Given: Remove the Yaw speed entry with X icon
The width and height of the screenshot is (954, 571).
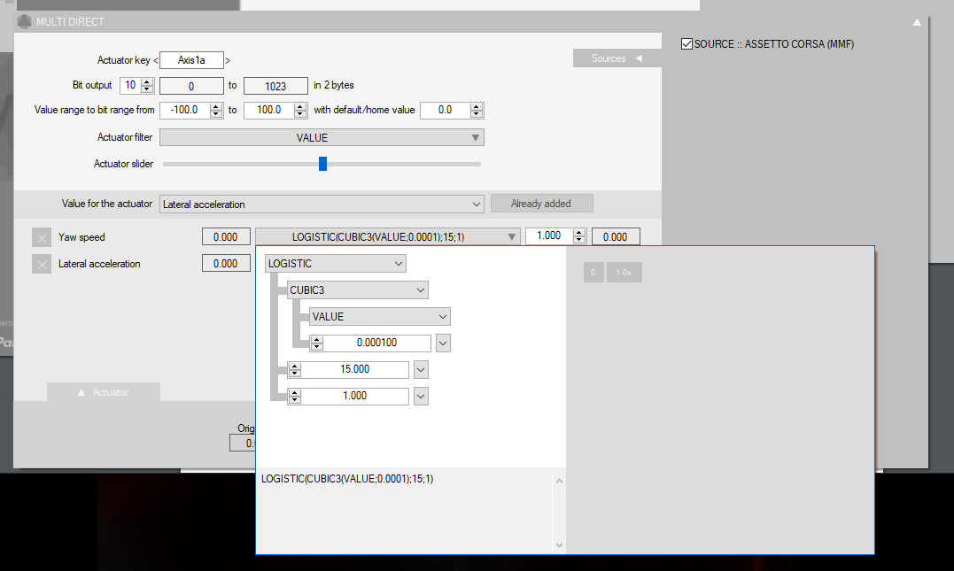Looking at the screenshot, I should pos(42,237).
